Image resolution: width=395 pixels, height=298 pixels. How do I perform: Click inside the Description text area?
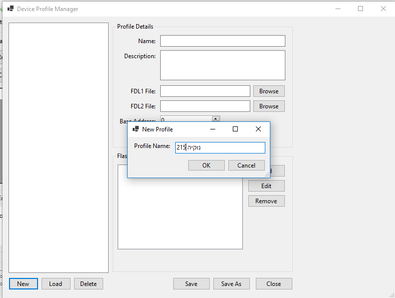coord(222,65)
